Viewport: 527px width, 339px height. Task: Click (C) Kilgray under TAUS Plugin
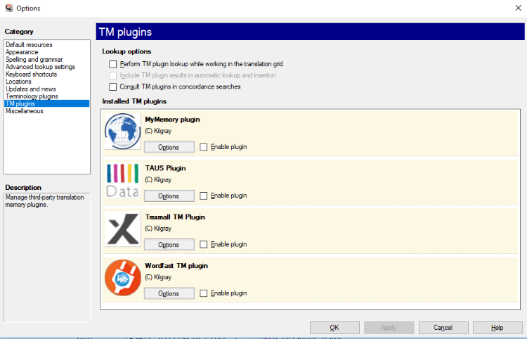[158, 180]
